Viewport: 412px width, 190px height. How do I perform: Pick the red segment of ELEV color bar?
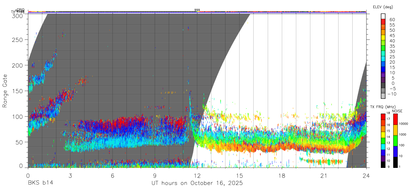point(383,22)
